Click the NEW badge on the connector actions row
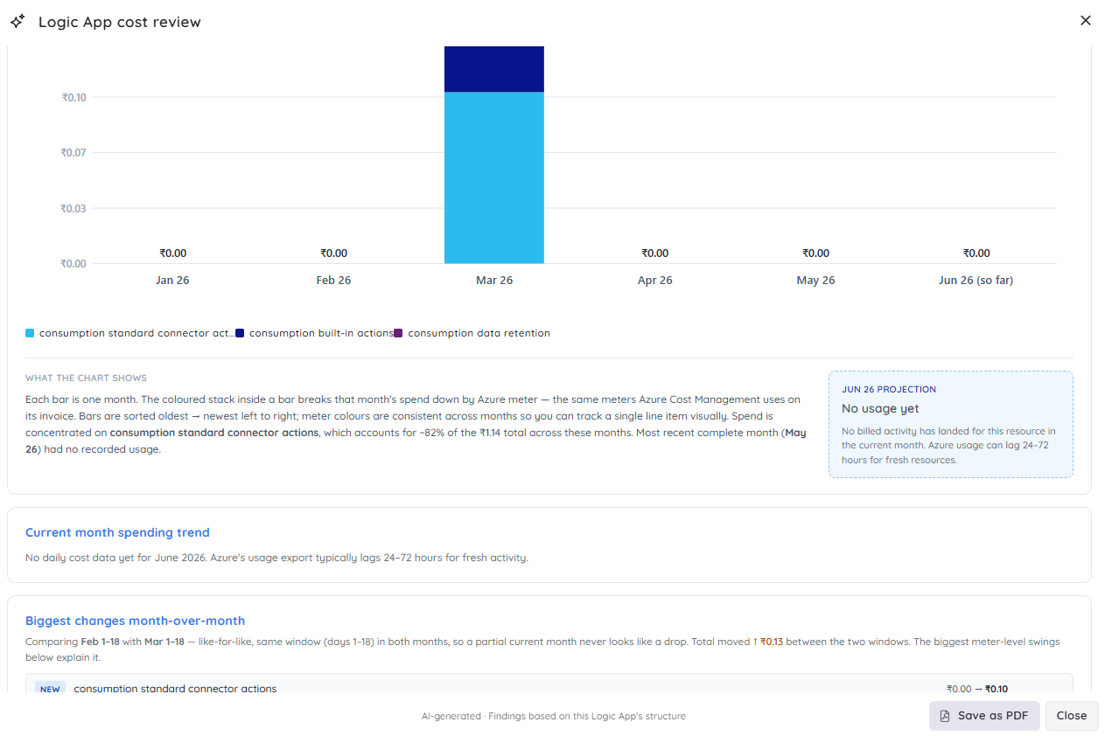 pyautogui.click(x=50, y=689)
